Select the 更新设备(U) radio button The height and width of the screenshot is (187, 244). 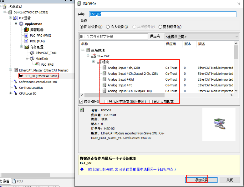click(x=160, y=27)
